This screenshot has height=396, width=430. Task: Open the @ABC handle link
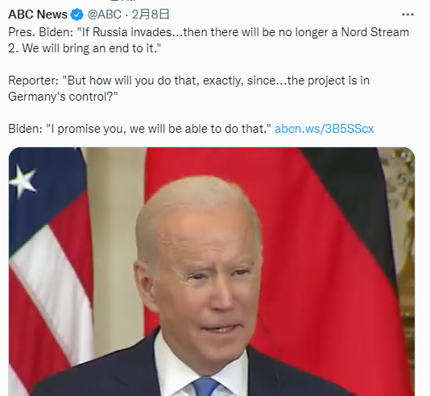104,14
